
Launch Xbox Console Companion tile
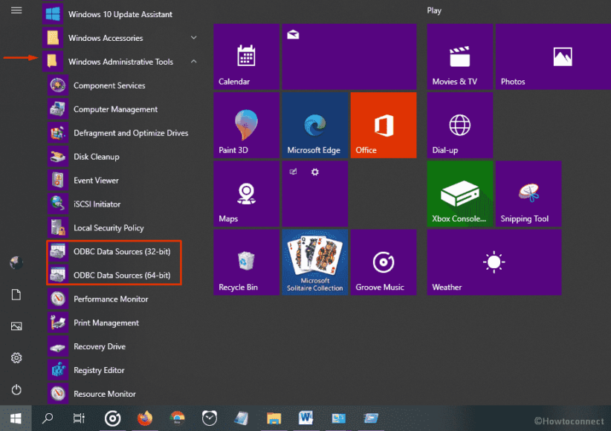pos(460,194)
